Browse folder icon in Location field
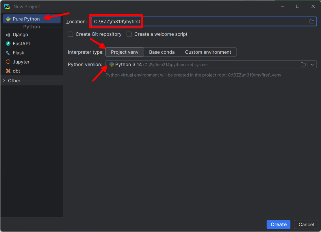 (311, 21)
